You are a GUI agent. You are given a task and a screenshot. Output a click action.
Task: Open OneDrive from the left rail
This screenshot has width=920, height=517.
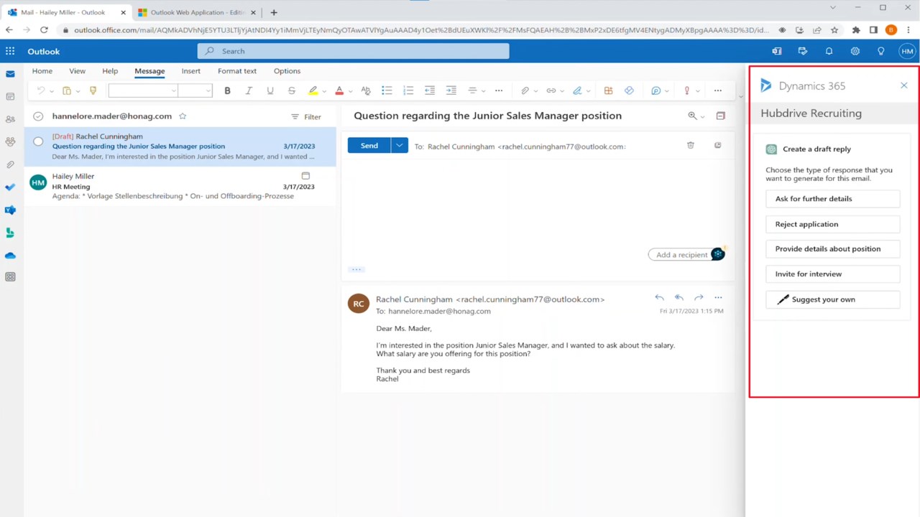(x=10, y=256)
